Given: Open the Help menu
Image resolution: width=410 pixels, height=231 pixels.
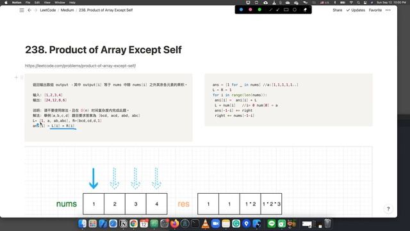Looking at the screenshot, I should (x=72, y=3).
